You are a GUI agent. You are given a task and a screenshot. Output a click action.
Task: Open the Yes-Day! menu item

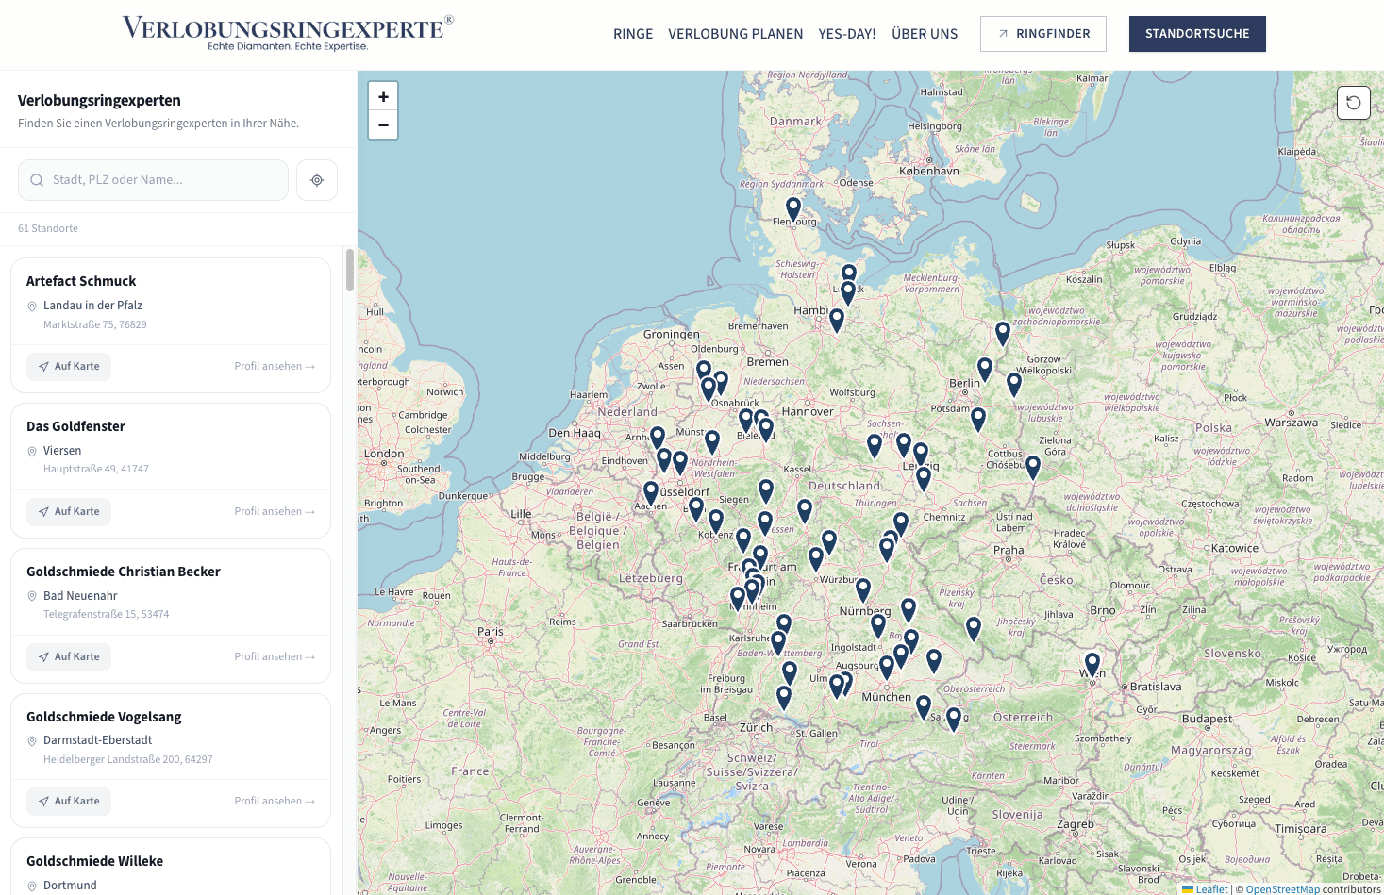847,34
